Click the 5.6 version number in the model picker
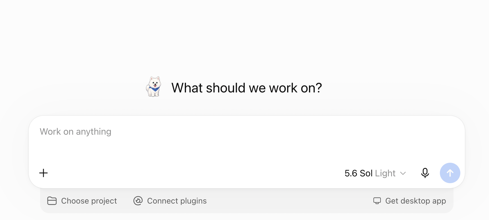This screenshot has width=489, height=220. 351,173
